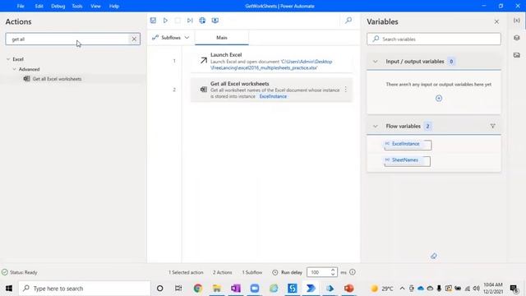The height and width of the screenshot is (296, 526).
Task: Switch to the Power Automate taskbar icon
Action: coord(311,289)
